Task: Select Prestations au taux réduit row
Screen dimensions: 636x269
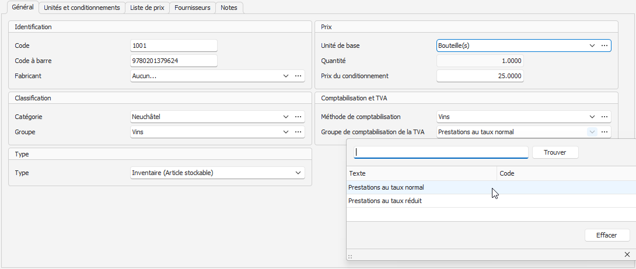Action: pyautogui.click(x=385, y=201)
